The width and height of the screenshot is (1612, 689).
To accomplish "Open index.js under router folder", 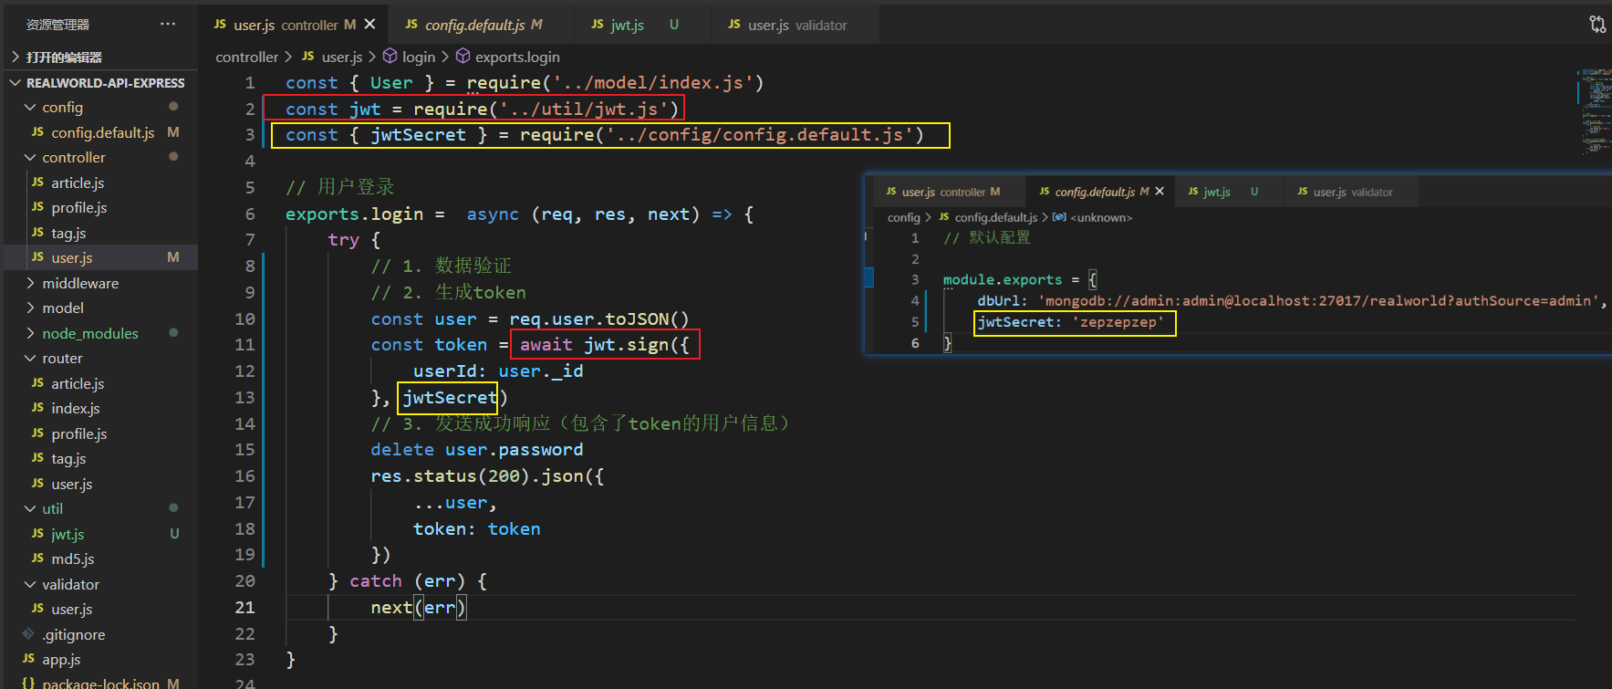I will tap(76, 409).
